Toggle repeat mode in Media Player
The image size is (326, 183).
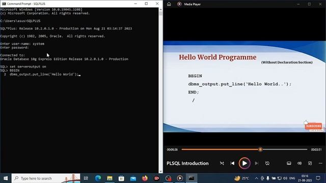pos(267,163)
